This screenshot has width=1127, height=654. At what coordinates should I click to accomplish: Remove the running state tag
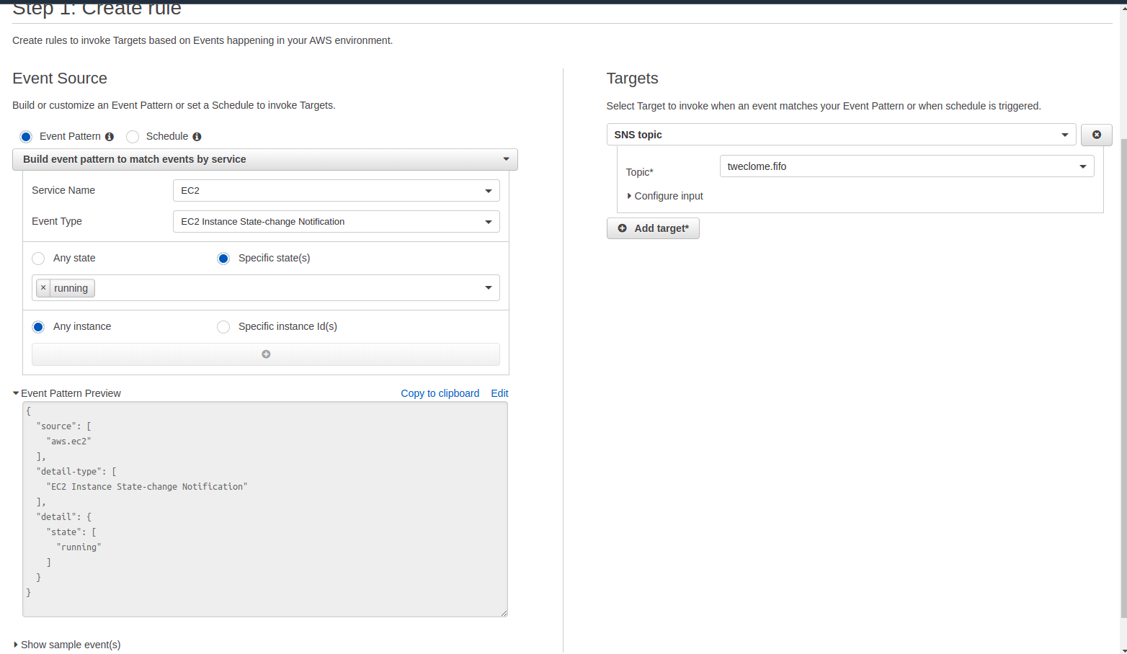(43, 287)
